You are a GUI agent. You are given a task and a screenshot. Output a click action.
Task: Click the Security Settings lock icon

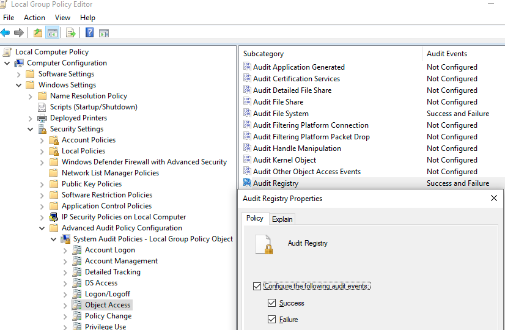click(42, 129)
